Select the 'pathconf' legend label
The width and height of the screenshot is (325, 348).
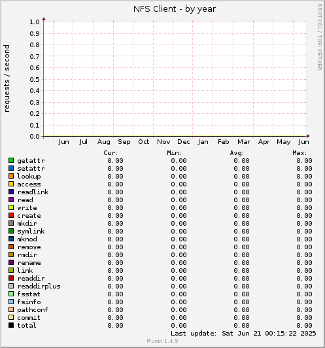pos(33,310)
